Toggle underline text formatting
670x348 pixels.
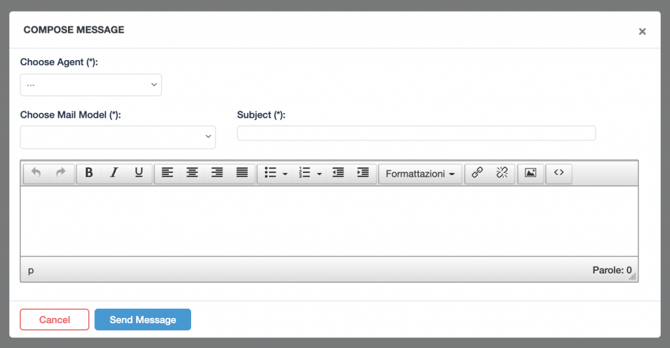click(139, 173)
